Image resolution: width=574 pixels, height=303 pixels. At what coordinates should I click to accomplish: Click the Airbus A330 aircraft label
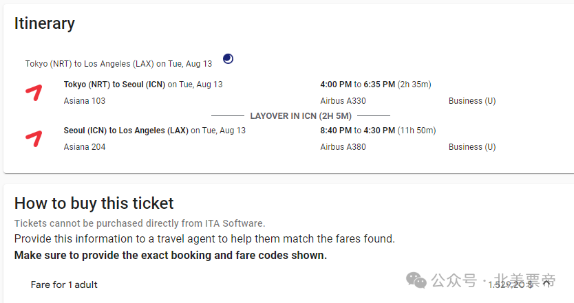[x=343, y=101]
